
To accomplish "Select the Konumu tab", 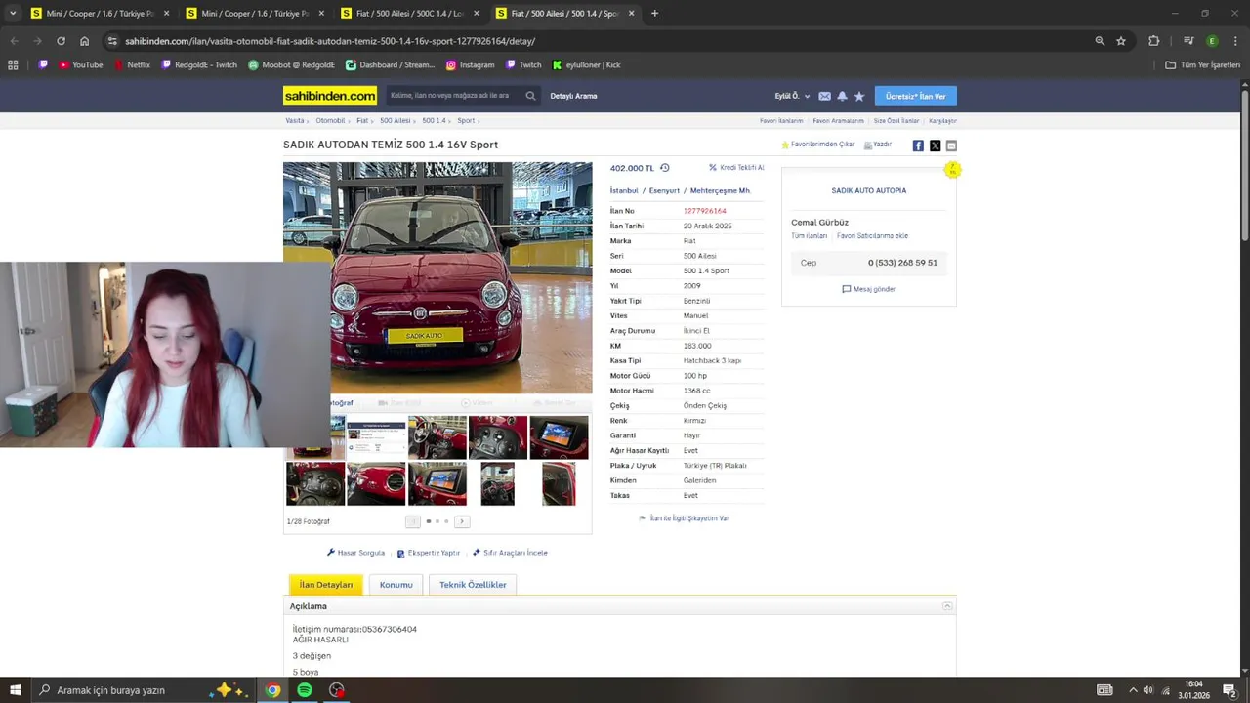I will [396, 585].
